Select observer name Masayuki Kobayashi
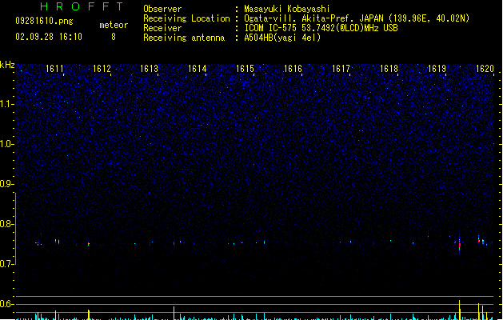 point(287,9)
